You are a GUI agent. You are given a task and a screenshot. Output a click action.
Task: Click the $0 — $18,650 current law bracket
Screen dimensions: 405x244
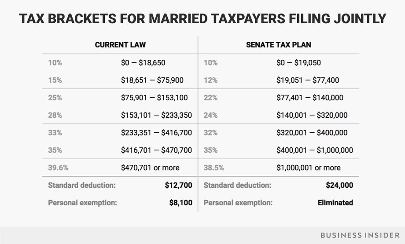143,63
